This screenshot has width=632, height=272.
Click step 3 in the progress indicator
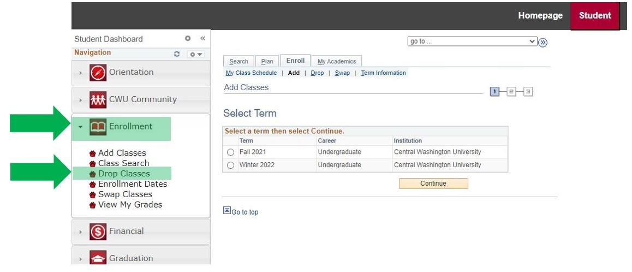(528, 92)
